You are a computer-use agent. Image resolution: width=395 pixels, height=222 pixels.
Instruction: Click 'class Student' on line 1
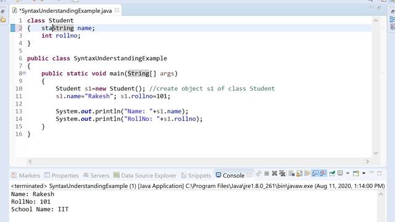coord(51,20)
